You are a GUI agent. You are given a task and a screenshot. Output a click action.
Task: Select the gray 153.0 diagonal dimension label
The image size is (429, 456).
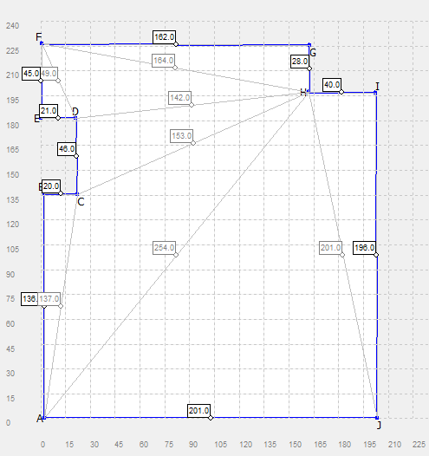182,136
